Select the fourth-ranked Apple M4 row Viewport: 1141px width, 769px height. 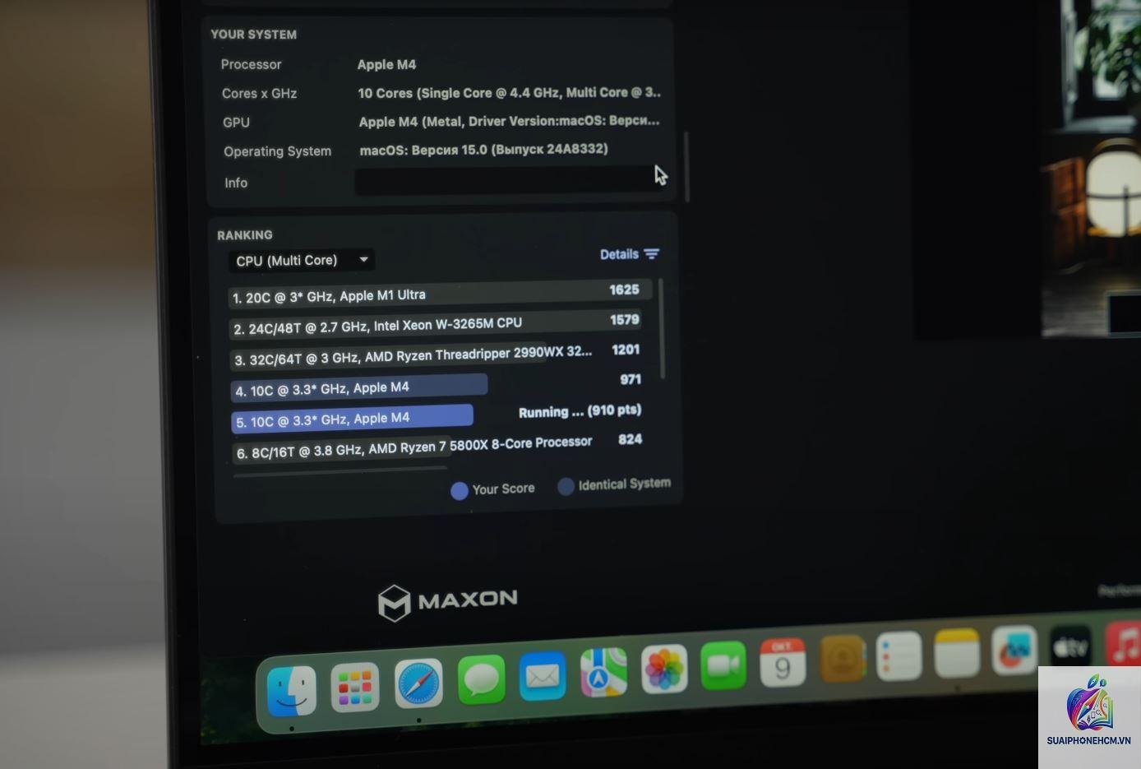(437, 386)
